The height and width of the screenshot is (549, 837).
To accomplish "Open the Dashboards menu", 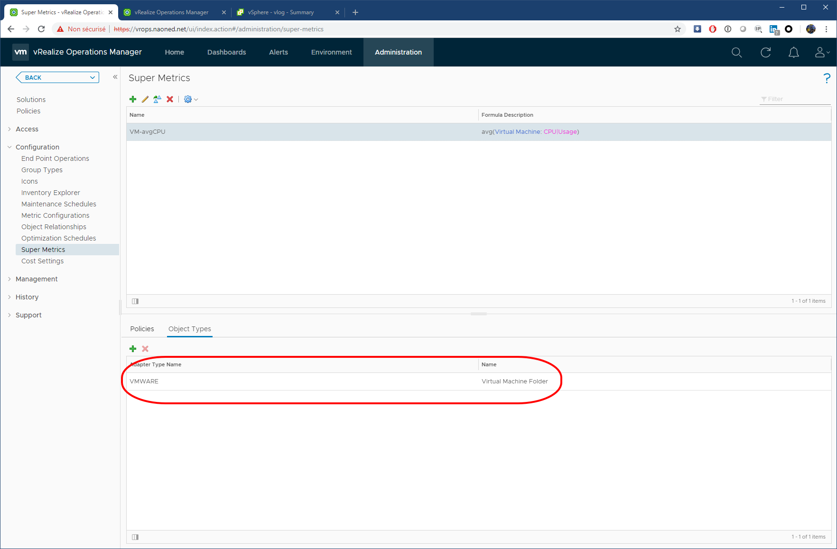I will click(x=226, y=52).
